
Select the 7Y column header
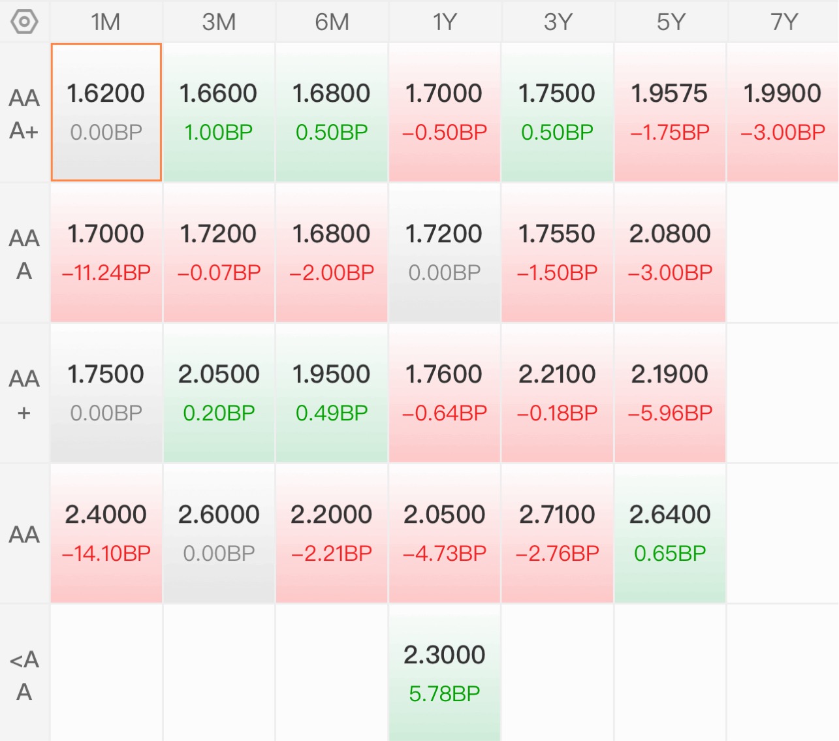784,22
